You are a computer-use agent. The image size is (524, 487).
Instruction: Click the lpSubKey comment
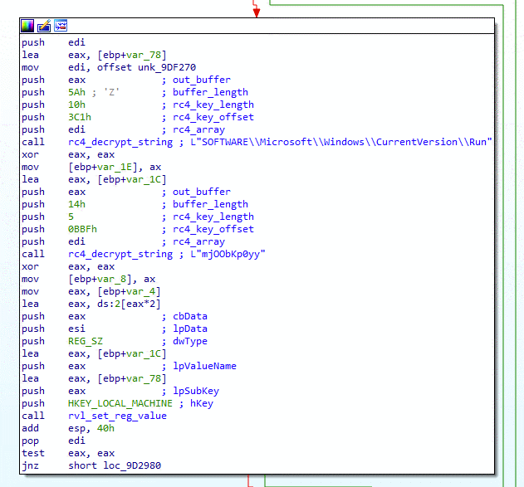[196, 391]
